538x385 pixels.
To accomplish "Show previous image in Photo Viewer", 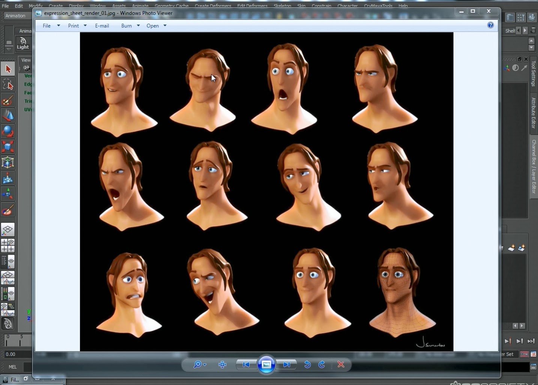I will (x=246, y=364).
